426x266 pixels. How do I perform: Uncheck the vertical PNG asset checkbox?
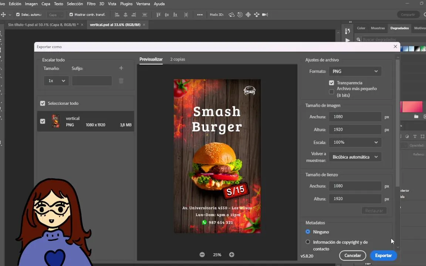pyautogui.click(x=43, y=121)
